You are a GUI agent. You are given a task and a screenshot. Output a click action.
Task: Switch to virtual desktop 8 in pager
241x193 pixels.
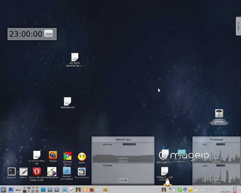click(37, 191)
